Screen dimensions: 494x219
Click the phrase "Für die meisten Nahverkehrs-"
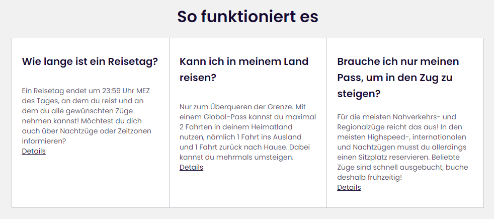coord(389,117)
